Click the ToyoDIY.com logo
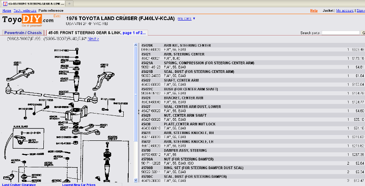Viewport: 365px width, 186px height. (27, 21)
